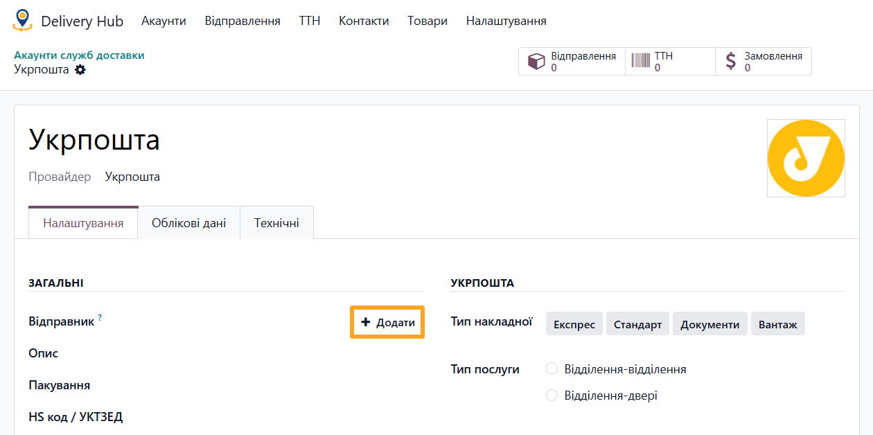The width and height of the screenshot is (873, 435).
Task: Open the Налаштування top menu
Action: coord(506,21)
